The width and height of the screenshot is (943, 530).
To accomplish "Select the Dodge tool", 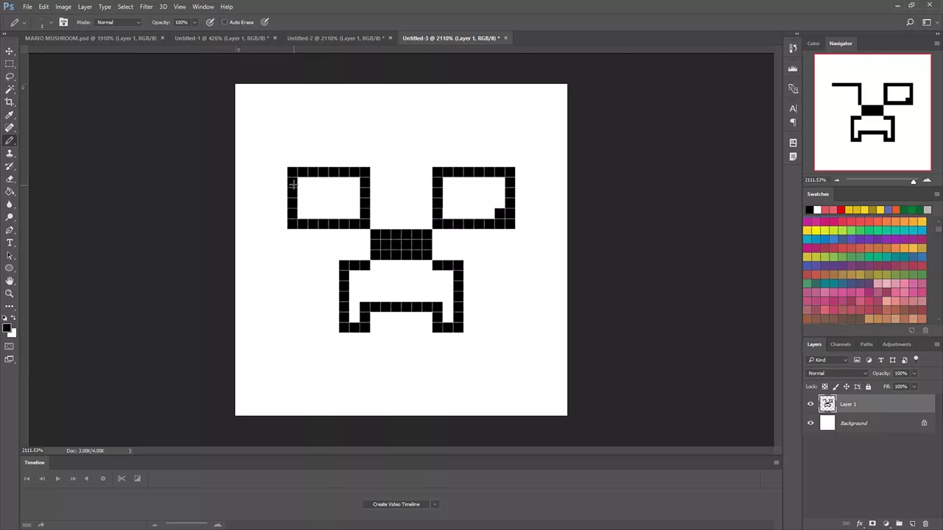I will point(10,217).
